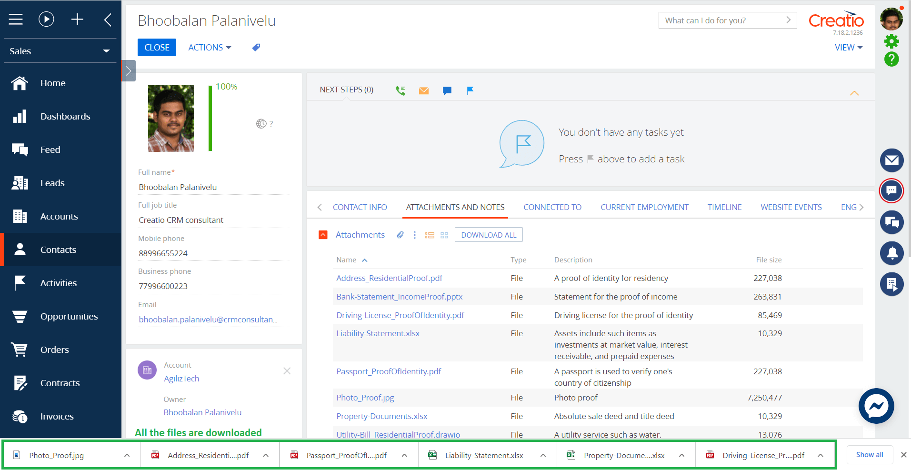911x470 pixels.
Task: Select the phone call icon above tasks
Action: pyautogui.click(x=400, y=90)
